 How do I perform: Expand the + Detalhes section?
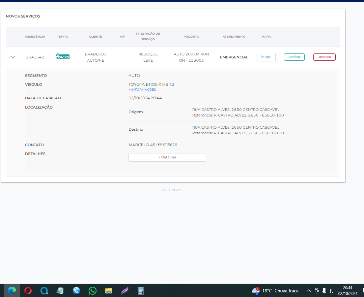tap(167, 157)
